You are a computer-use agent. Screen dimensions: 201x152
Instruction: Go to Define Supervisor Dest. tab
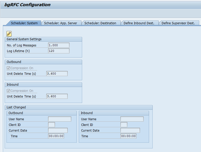click(178, 23)
